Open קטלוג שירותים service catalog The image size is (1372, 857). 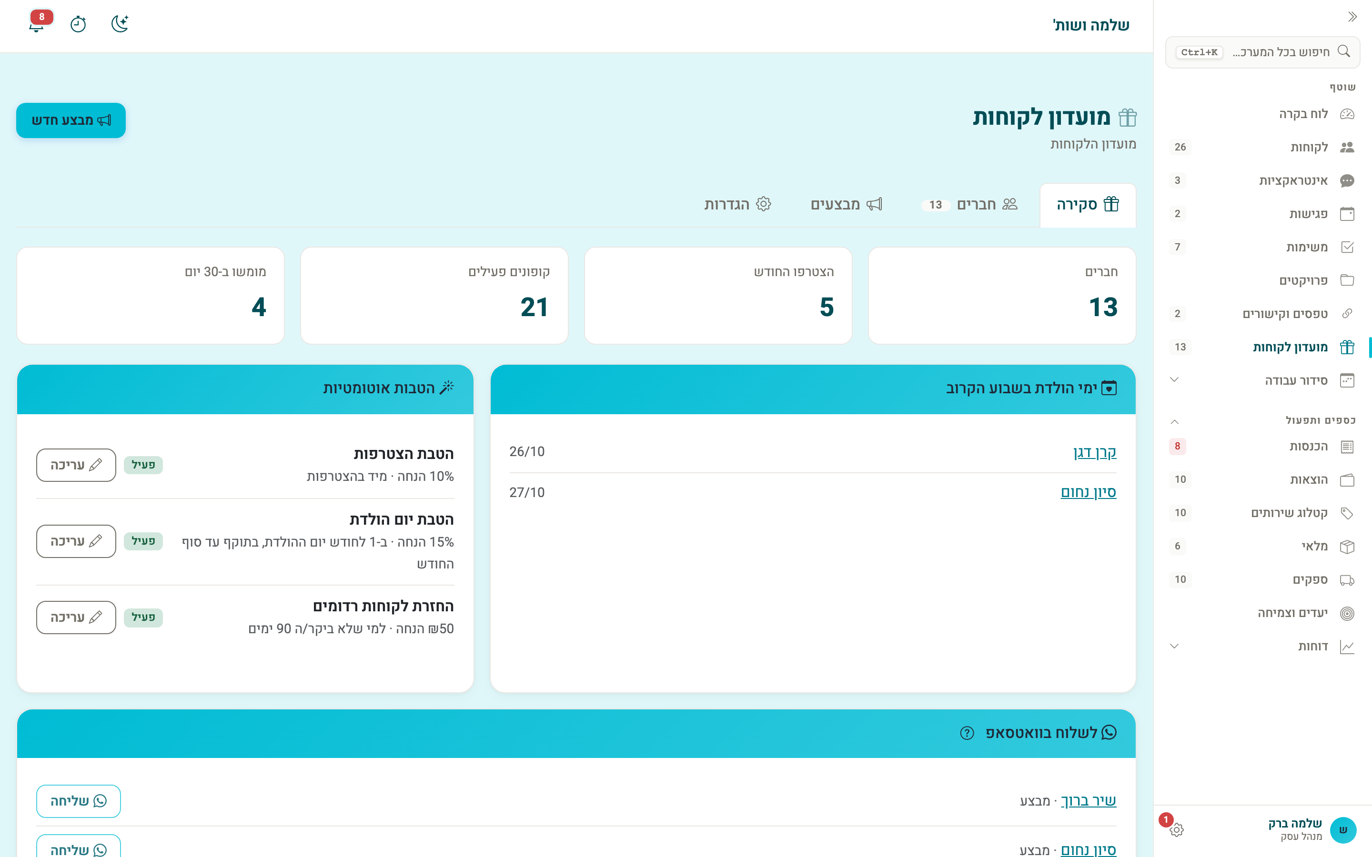pyautogui.click(x=1262, y=513)
